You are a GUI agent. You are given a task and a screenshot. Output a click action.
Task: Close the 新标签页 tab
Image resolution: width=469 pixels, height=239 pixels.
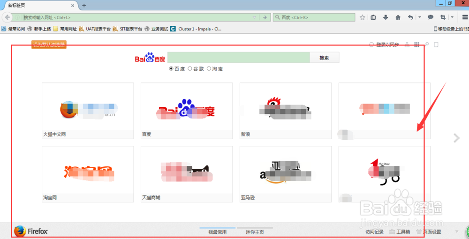(x=73, y=5)
